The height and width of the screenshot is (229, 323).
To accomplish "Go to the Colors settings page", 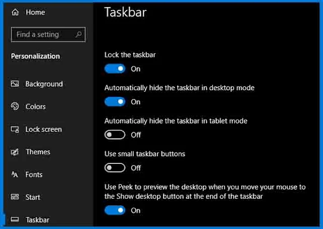I will tap(36, 106).
